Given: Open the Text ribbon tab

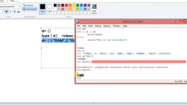Looking at the screenshot, I should (12, 1).
